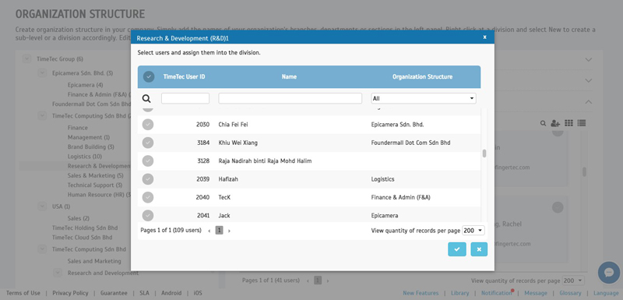Tick the checkbox next to Jack
Screen dimensions: 623x300
click(x=148, y=215)
